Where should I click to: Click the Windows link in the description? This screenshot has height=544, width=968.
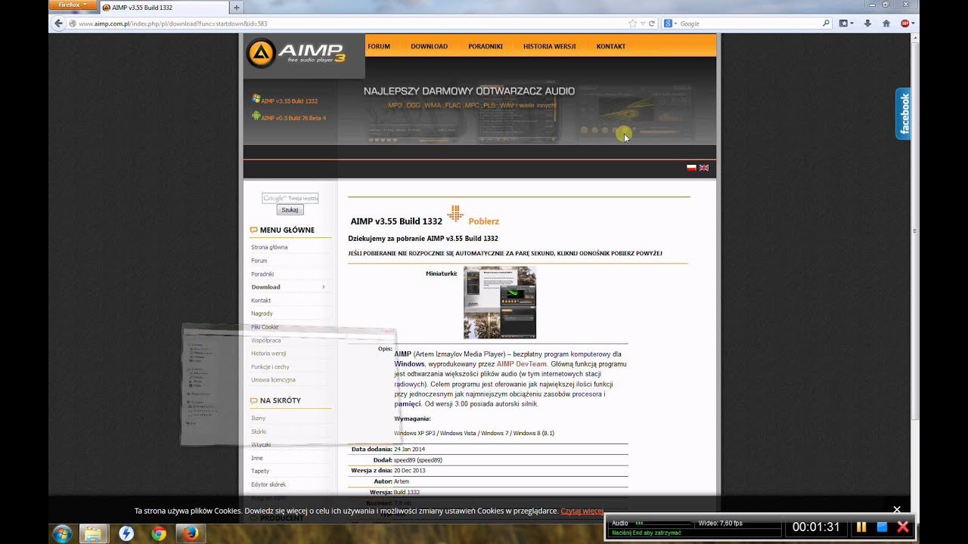(x=409, y=363)
